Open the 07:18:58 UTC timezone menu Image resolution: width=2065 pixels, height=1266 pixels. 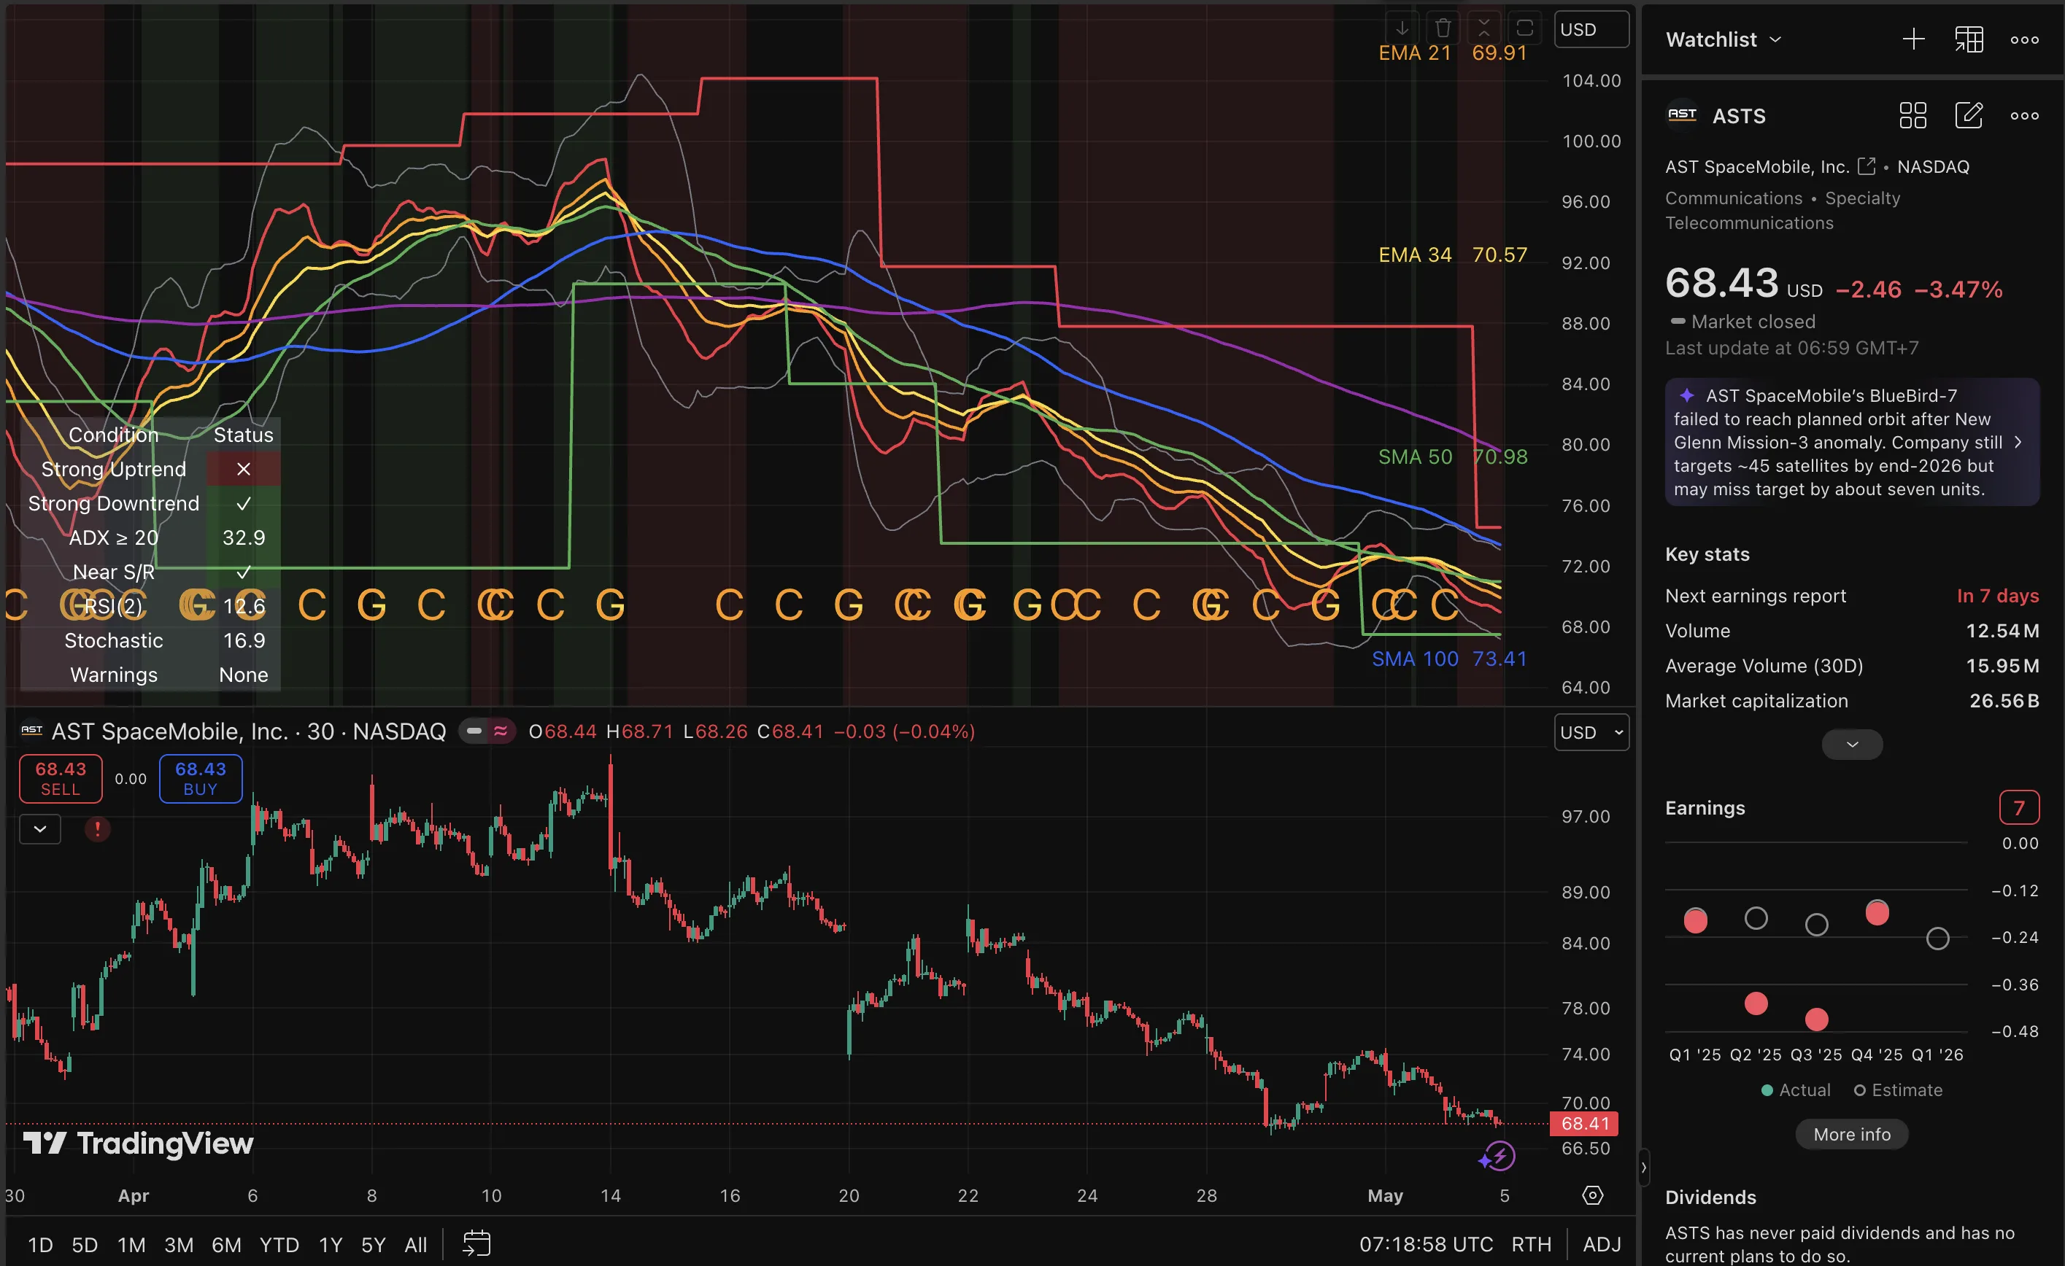pos(1426,1244)
